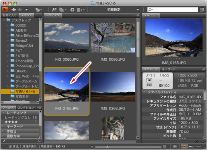Click inside the search input field
The image size is (207, 150).
[x=173, y=10]
